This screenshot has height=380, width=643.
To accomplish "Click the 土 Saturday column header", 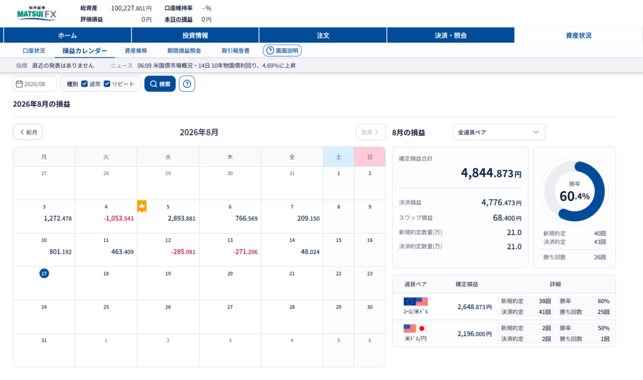I will pyautogui.click(x=338, y=157).
